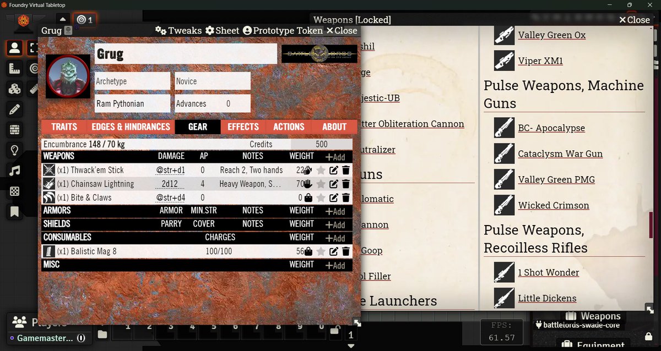Delete the Bite & Claws weapon

pyautogui.click(x=346, y=198)
